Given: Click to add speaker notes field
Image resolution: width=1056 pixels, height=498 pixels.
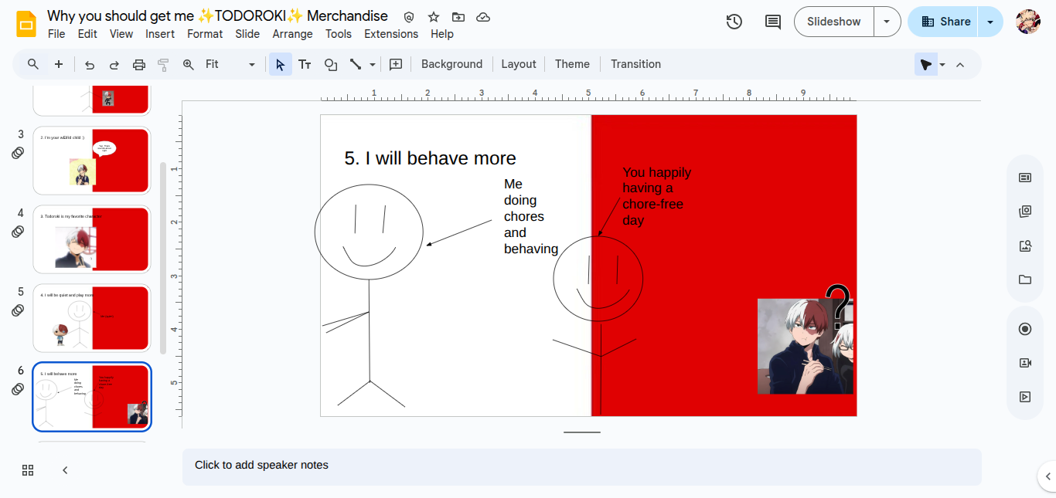Looking at the screenshot, I should (x=582, y=466).
